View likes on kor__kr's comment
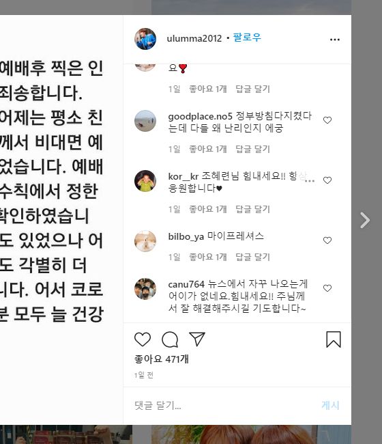 208,209
